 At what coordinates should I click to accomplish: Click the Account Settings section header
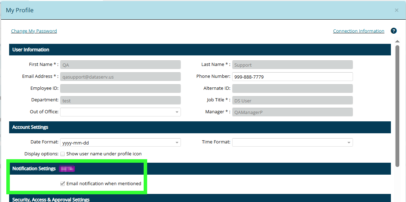(x=200, y=127)
